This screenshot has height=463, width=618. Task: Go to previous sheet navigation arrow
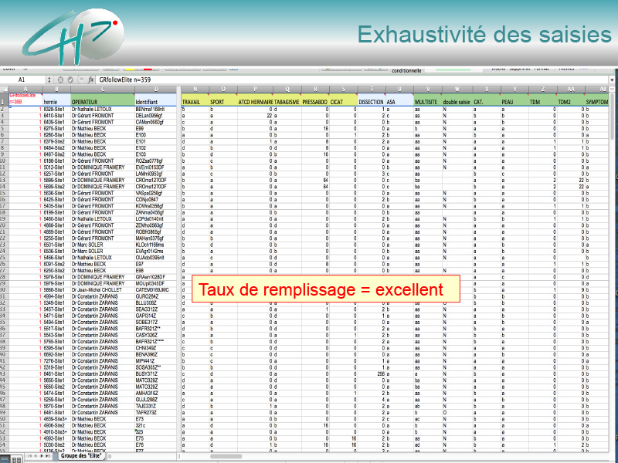click(x=36, y=456)
